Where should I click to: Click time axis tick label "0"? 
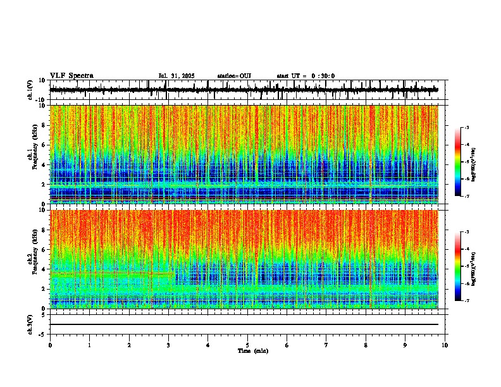click(50, 345)
